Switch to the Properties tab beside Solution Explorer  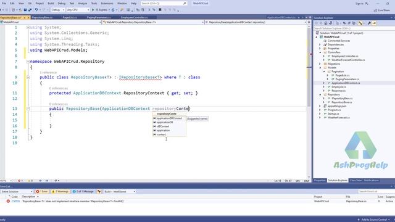[320, 181]
